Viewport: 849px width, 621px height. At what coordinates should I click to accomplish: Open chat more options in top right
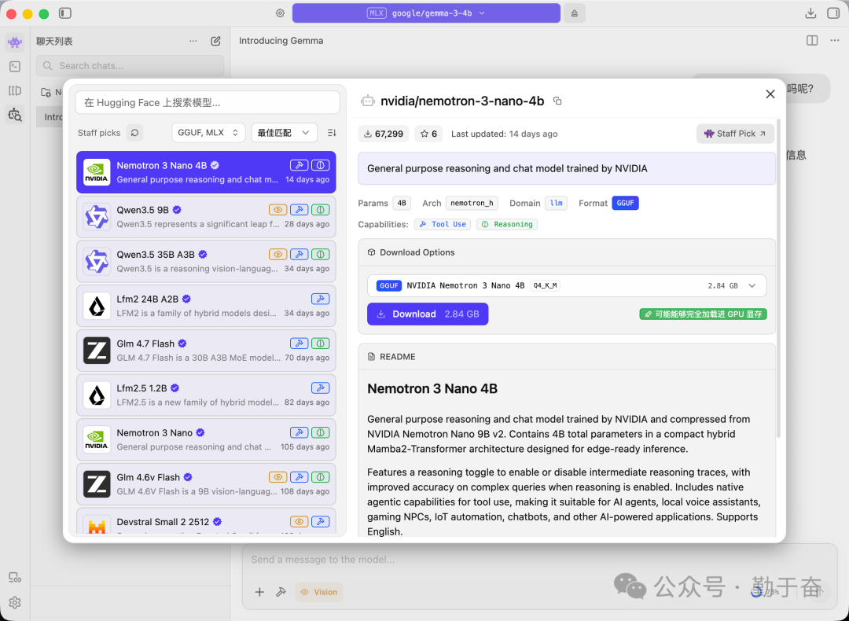(834, 41)
